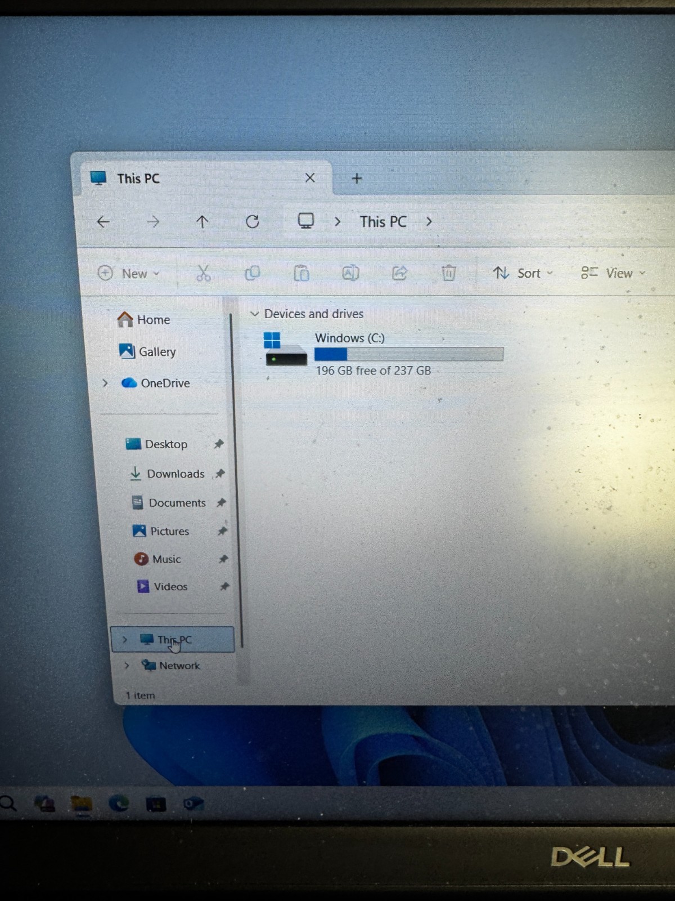This screenshot has width=675, height=901.
Task: Click the Delete trash icon
Action: coord(448,273)
